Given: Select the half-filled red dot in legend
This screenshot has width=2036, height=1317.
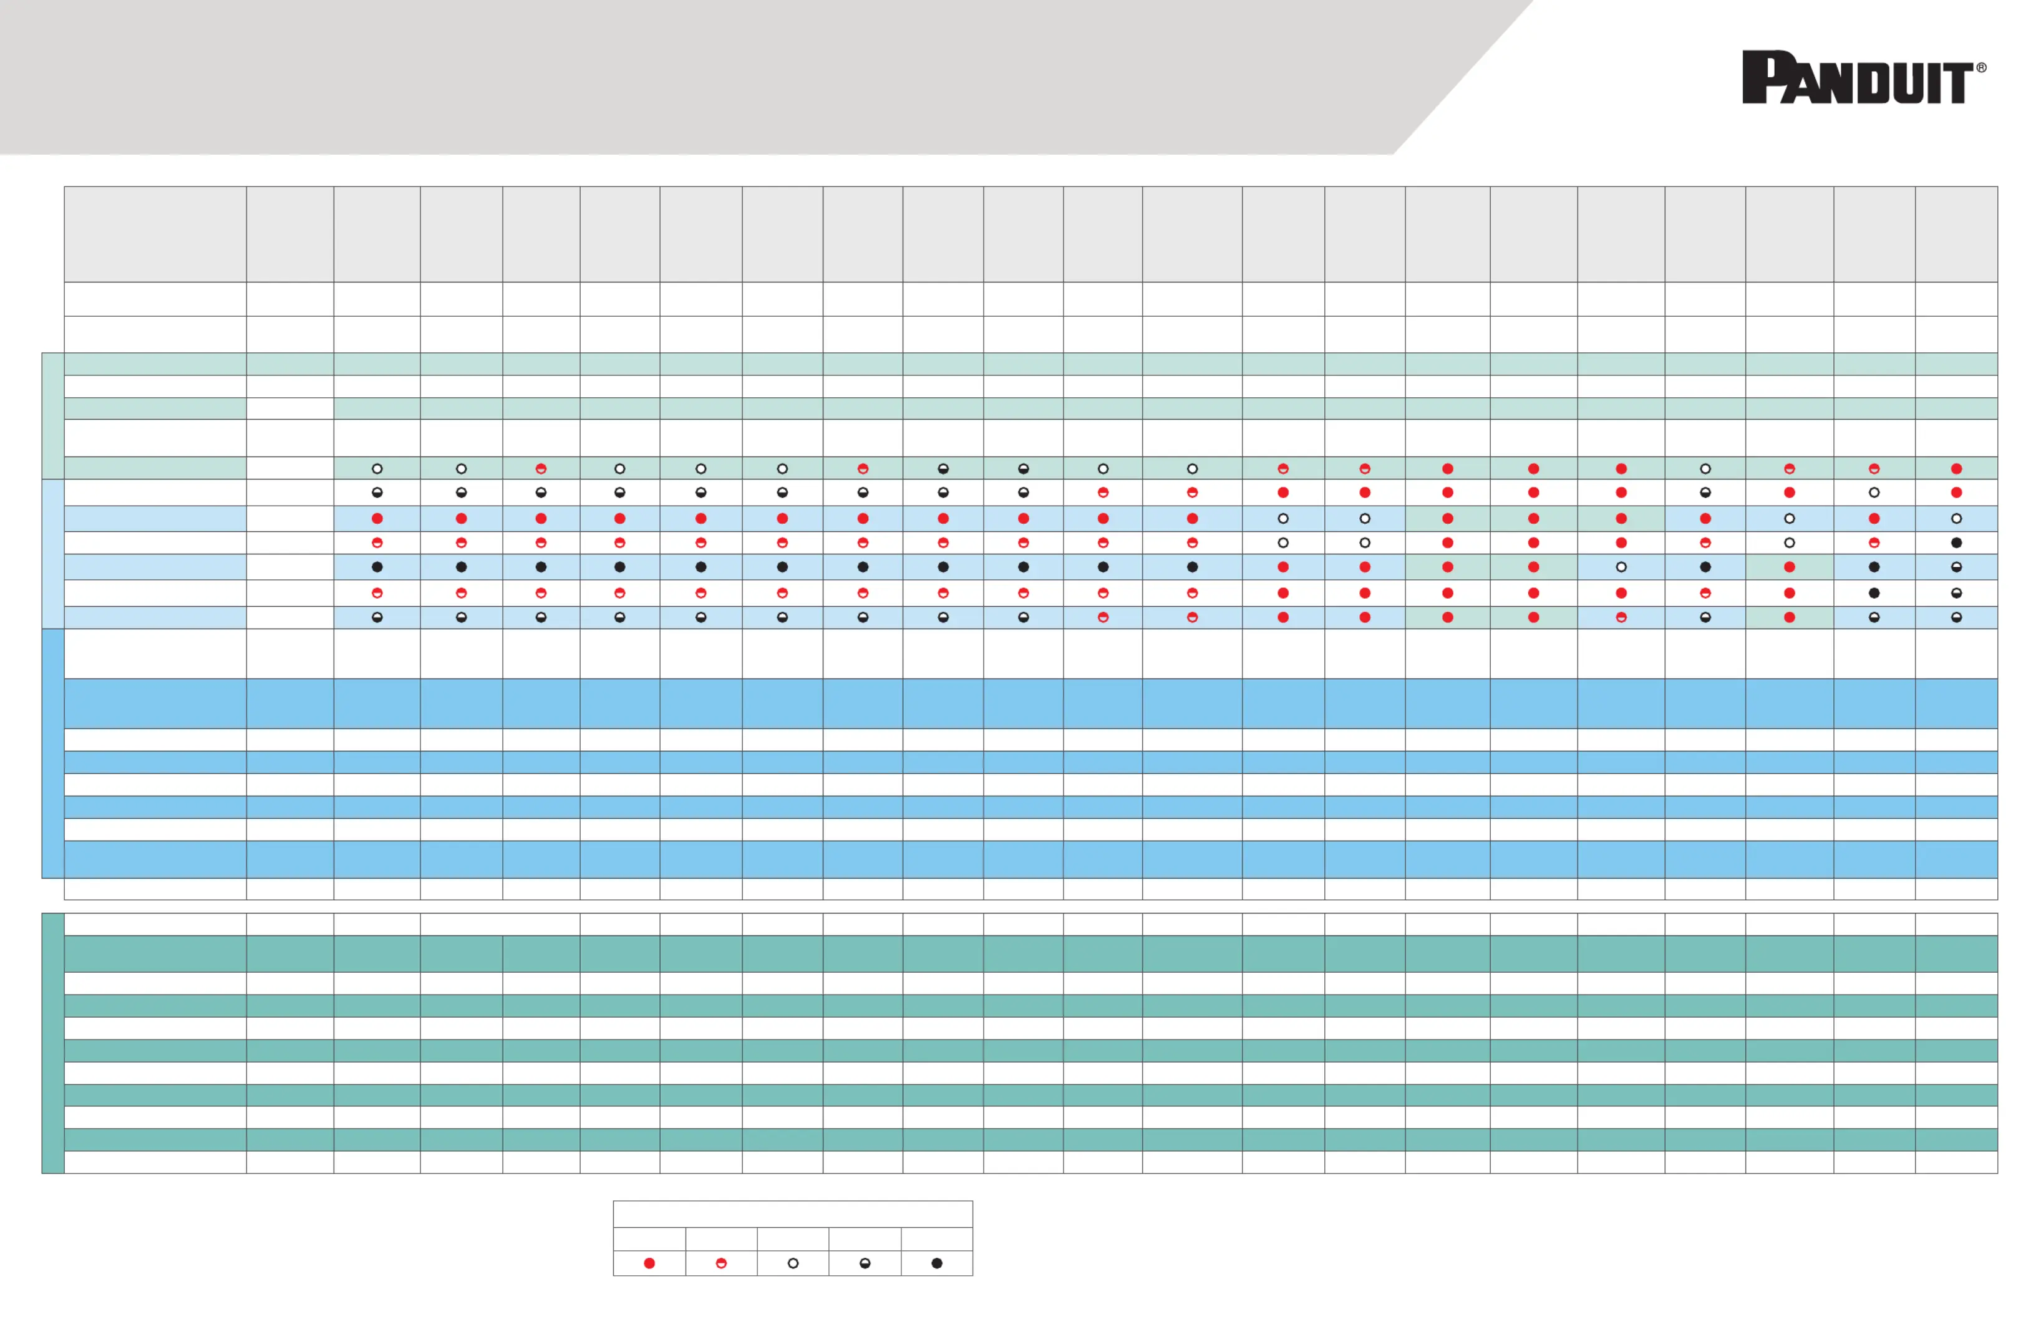Looking at the screenshot, I should coord(721,1263).
